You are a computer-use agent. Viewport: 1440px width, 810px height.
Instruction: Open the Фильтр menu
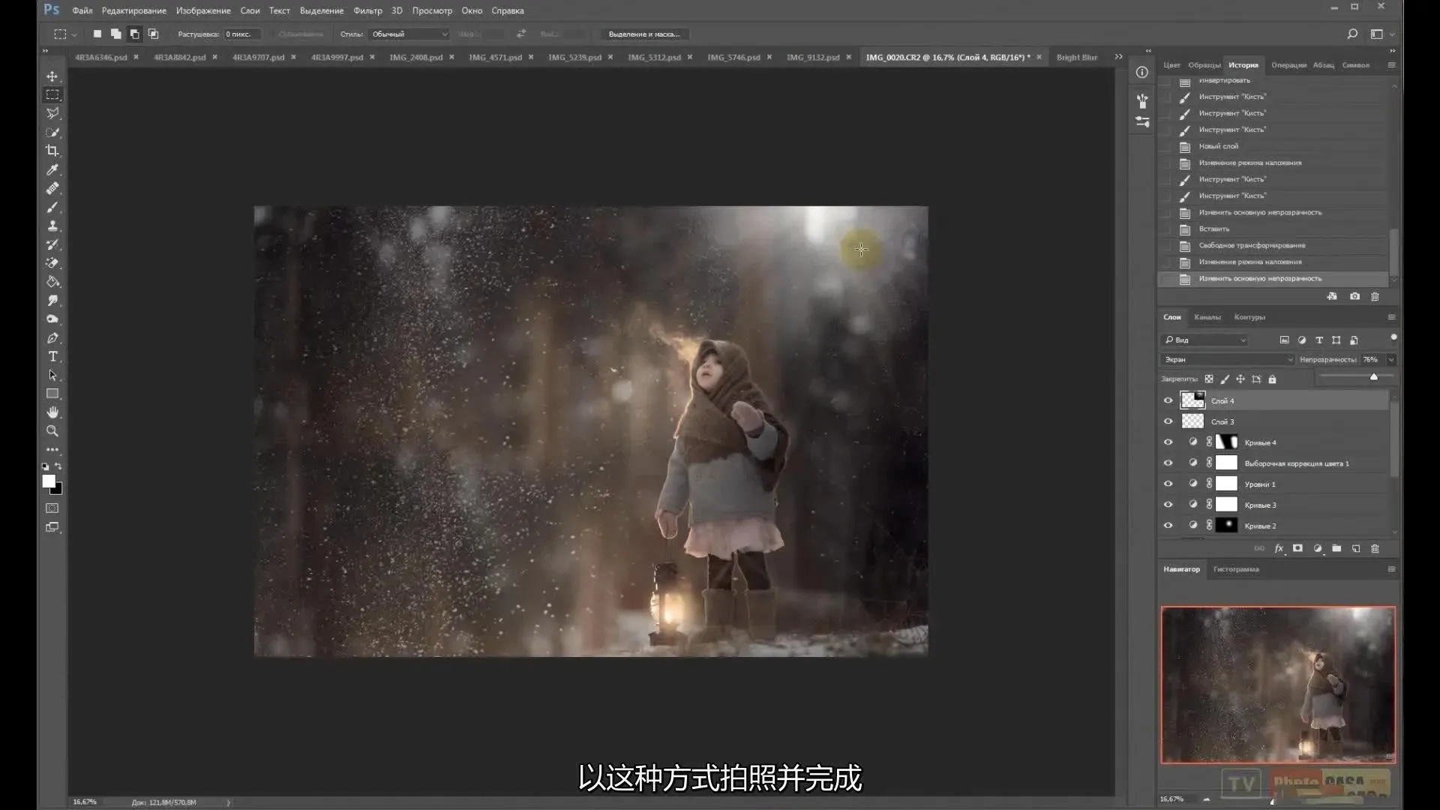367,10
